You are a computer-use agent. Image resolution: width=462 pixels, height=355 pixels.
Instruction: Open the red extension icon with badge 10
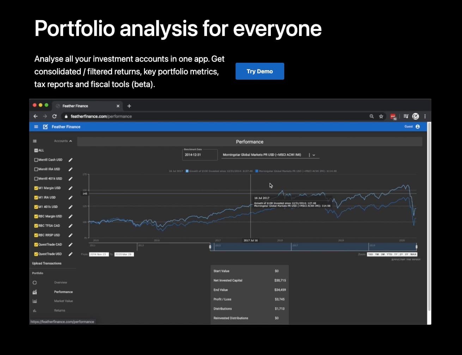coord(393,117)
